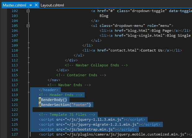Collapse the code block at line 102
This screenshot has width=192, height=138.
coord(28,11)
